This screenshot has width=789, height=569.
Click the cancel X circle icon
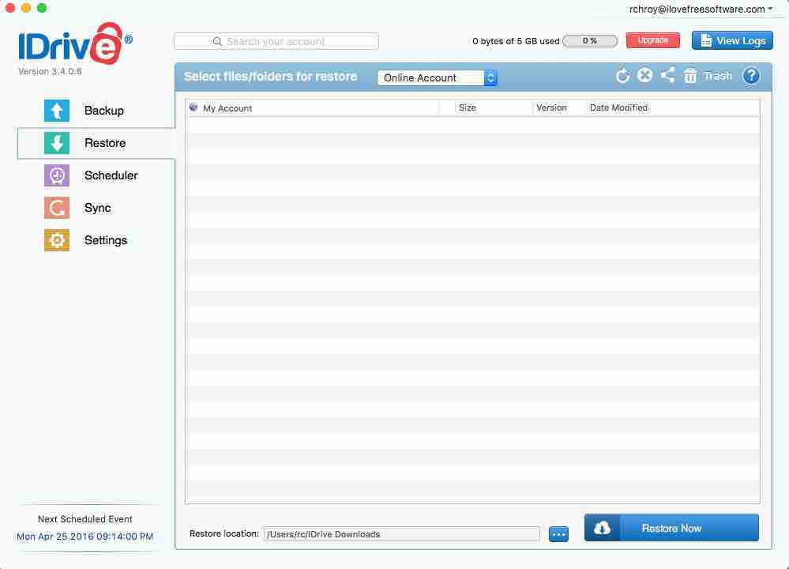pos(645,76)
